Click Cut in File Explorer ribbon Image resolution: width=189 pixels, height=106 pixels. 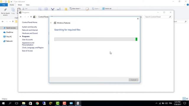[x=25, y=9]
